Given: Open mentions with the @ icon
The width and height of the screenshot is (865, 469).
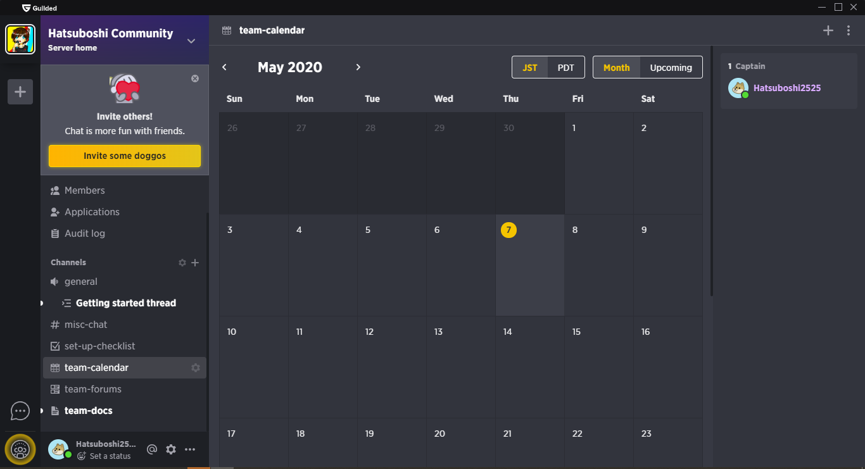Looking at the screenshot, I should 151,449.
